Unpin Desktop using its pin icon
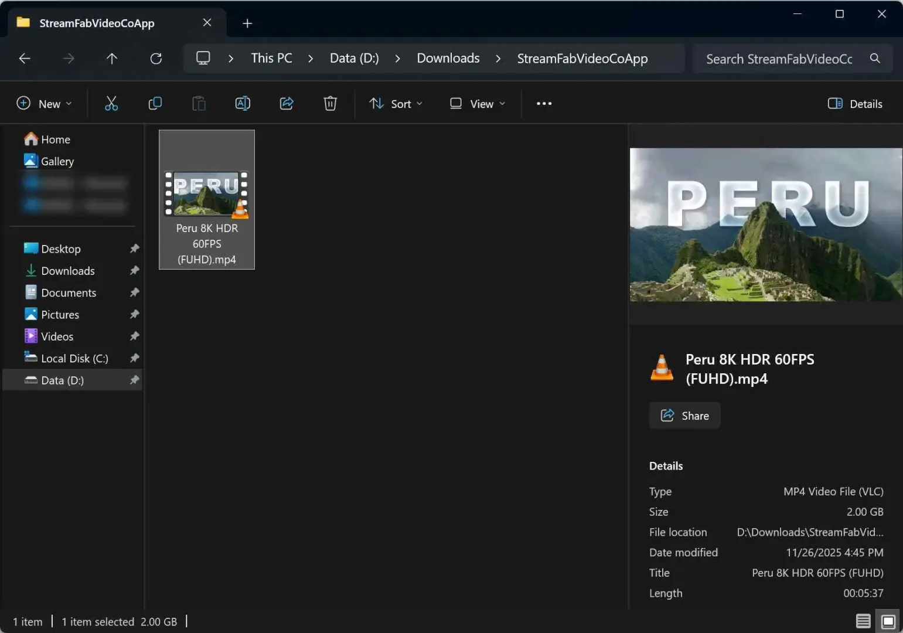The height and width of the screenshot is (633, 903). click(x=134, y=249)
